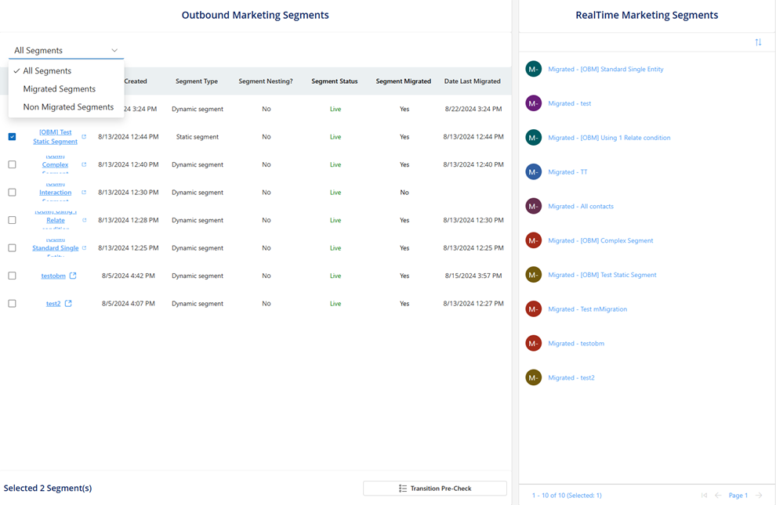776x505 pixels.
Task: Click the sort arrows icon in RealTime panel
Action: point(758,42)
